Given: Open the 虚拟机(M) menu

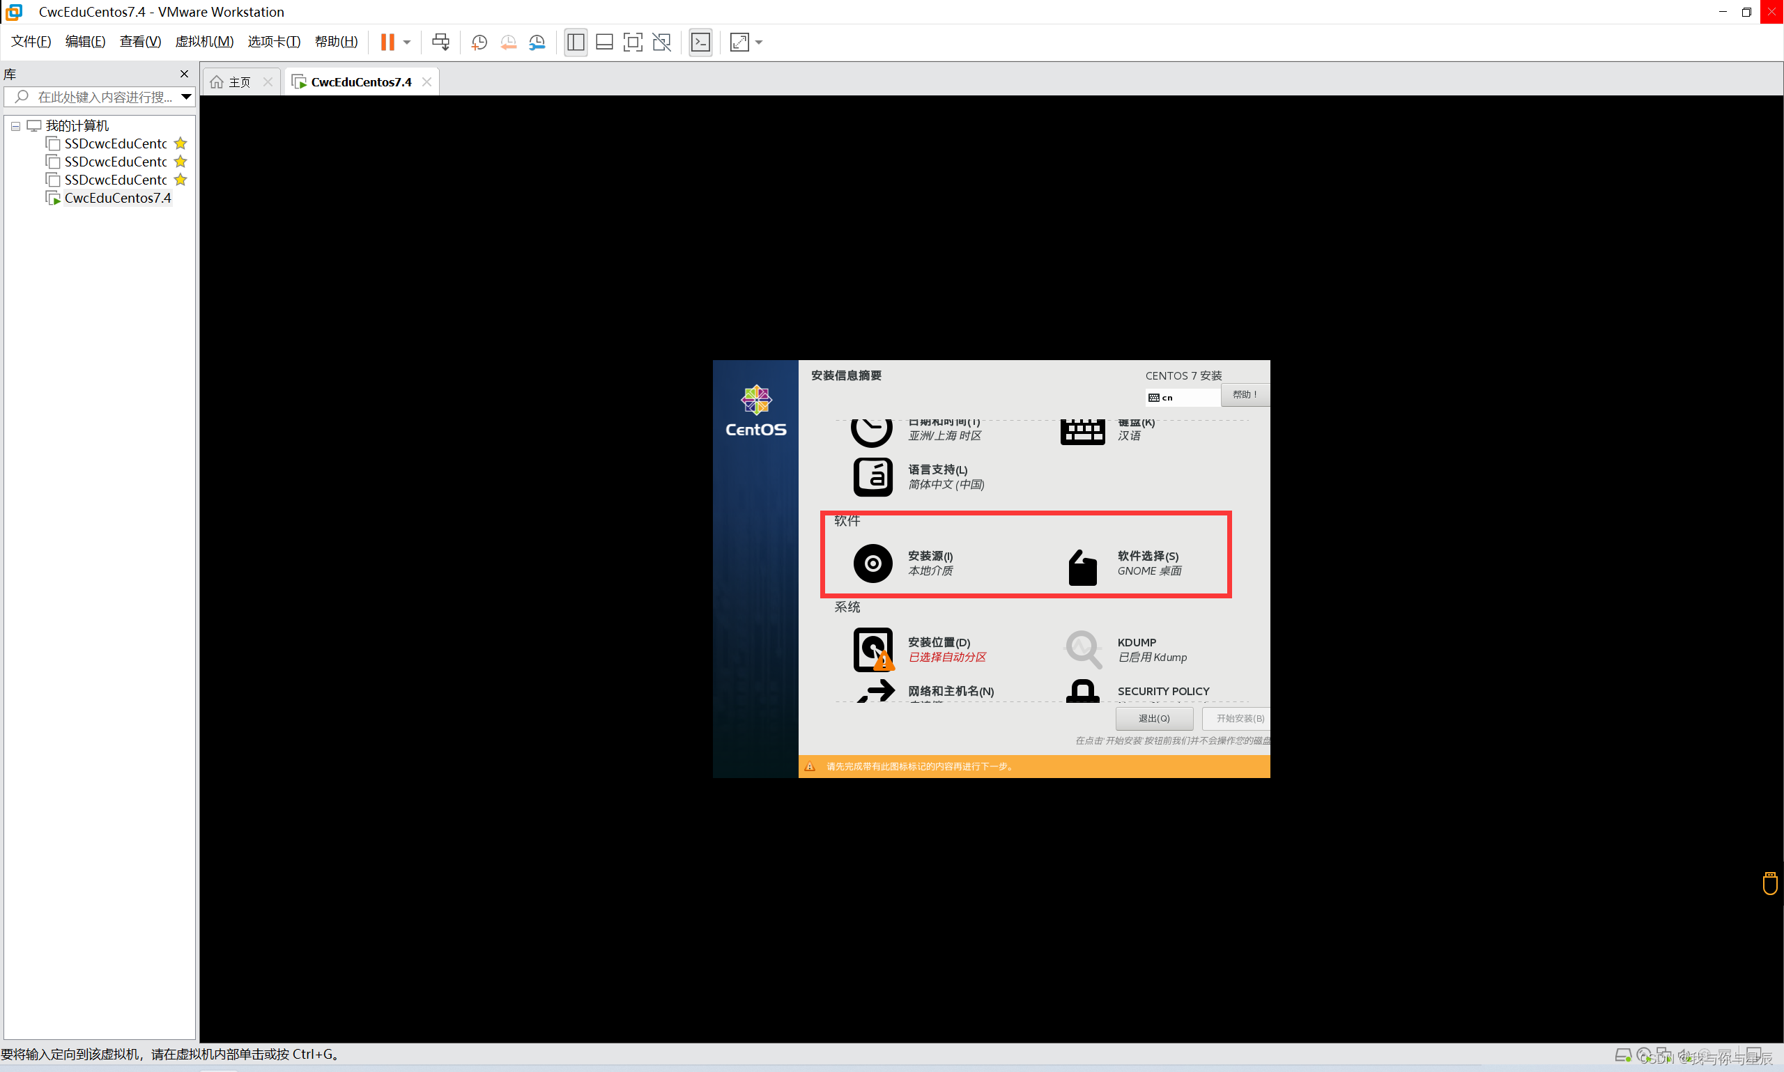Looking at the screenshot, I should pyautogui.click(x=203, y=42).
